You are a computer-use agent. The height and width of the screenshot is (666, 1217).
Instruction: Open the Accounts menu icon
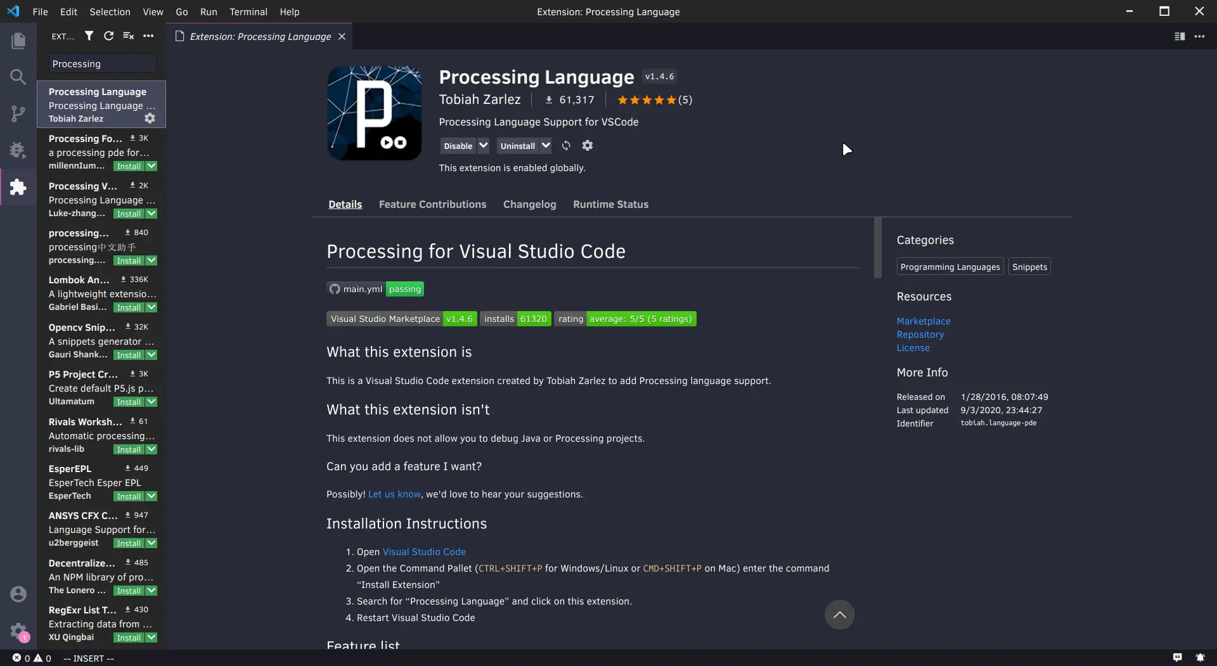[x=18, y=594]
